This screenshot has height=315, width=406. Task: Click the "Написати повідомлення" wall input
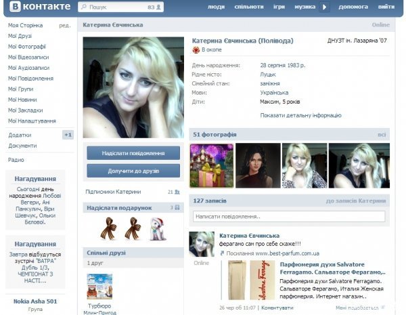click(288, 217)
